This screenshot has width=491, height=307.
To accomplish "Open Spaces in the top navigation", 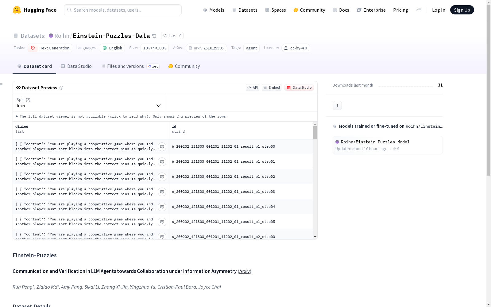I will (276, 10).
